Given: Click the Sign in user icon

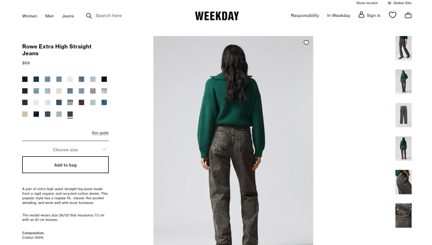Looking at the screenshot, I should tap(361, 15).
